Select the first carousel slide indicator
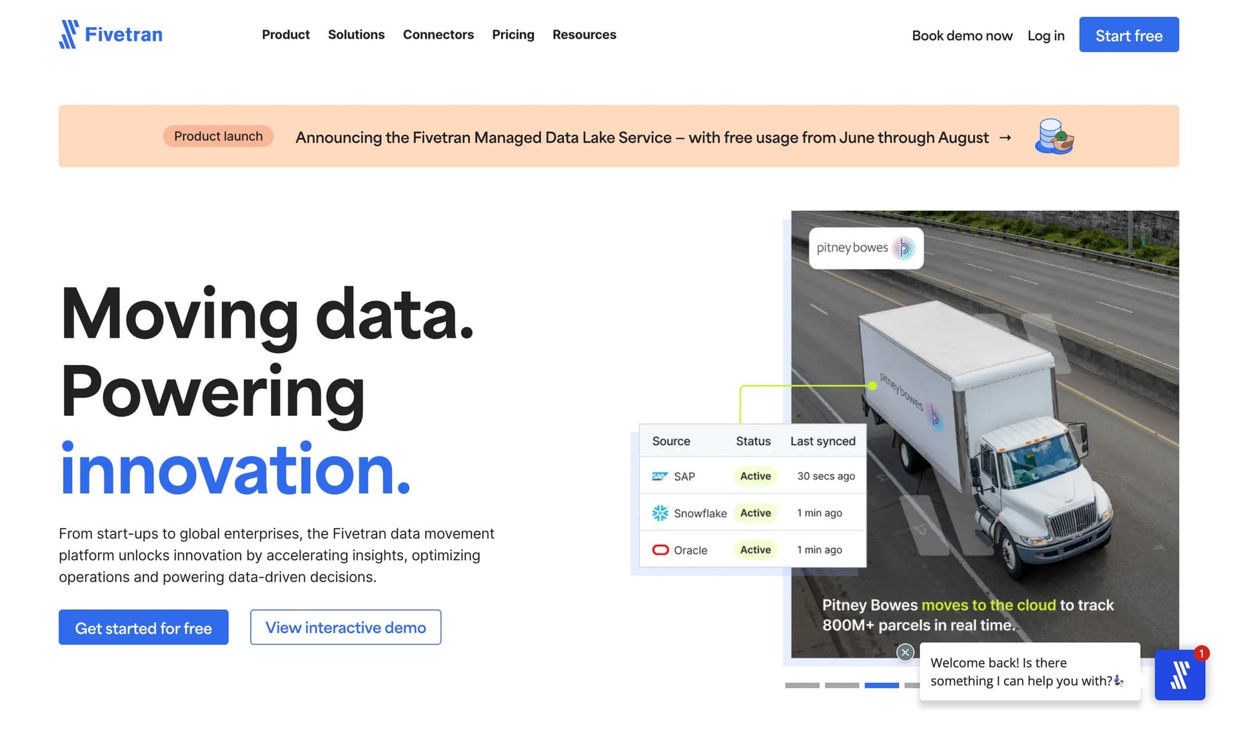Screen dimensions: 1238x733 (802, 685)
